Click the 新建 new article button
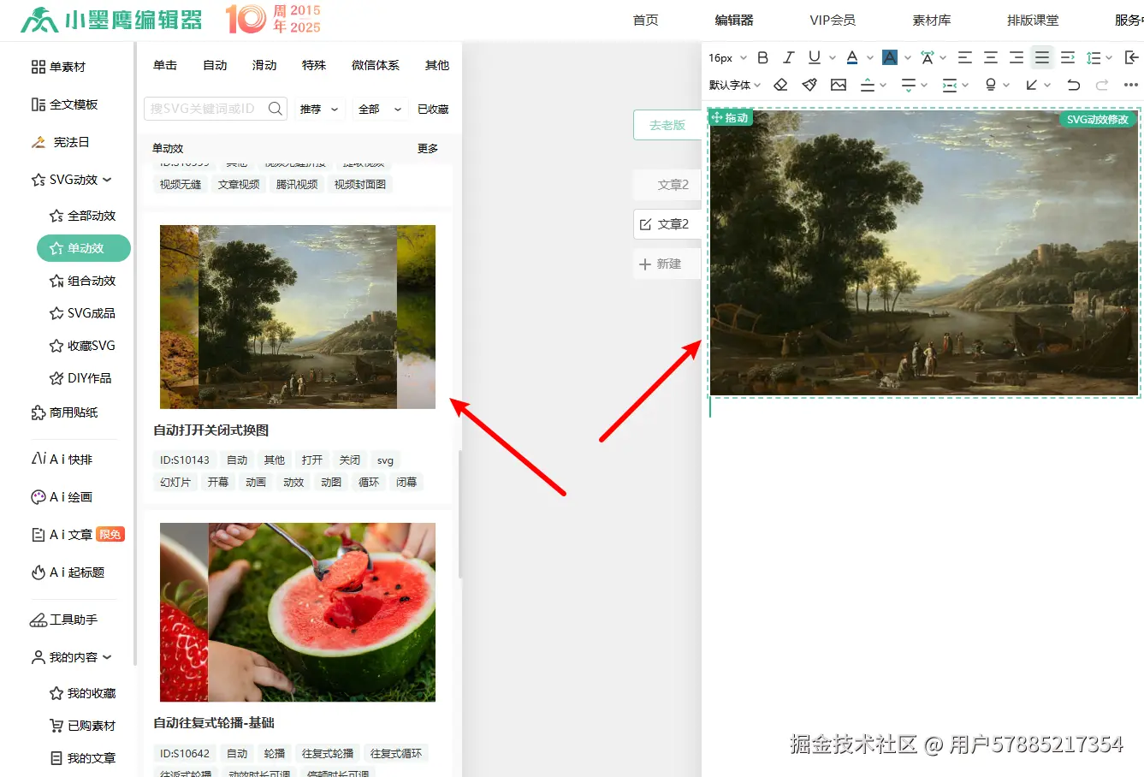 667,264
